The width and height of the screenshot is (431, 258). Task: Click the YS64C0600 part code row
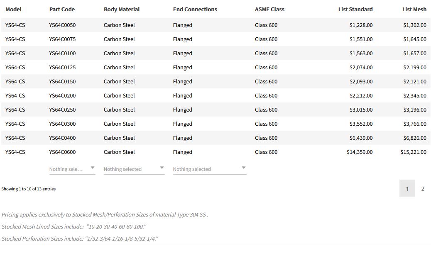[x=62, y=152]
